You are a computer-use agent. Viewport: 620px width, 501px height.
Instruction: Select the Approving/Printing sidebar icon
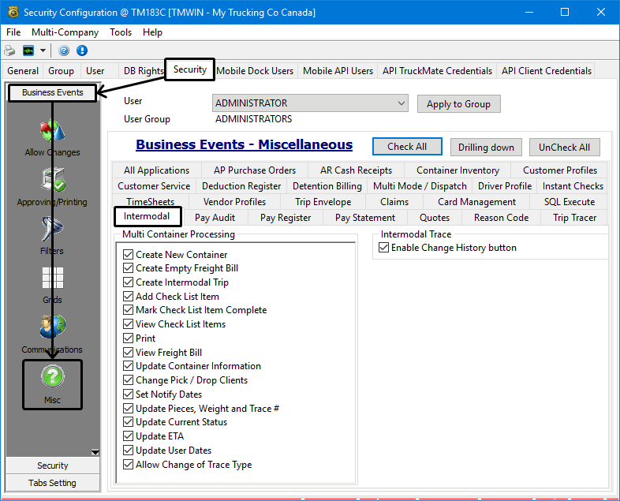(x=52, y=181)
